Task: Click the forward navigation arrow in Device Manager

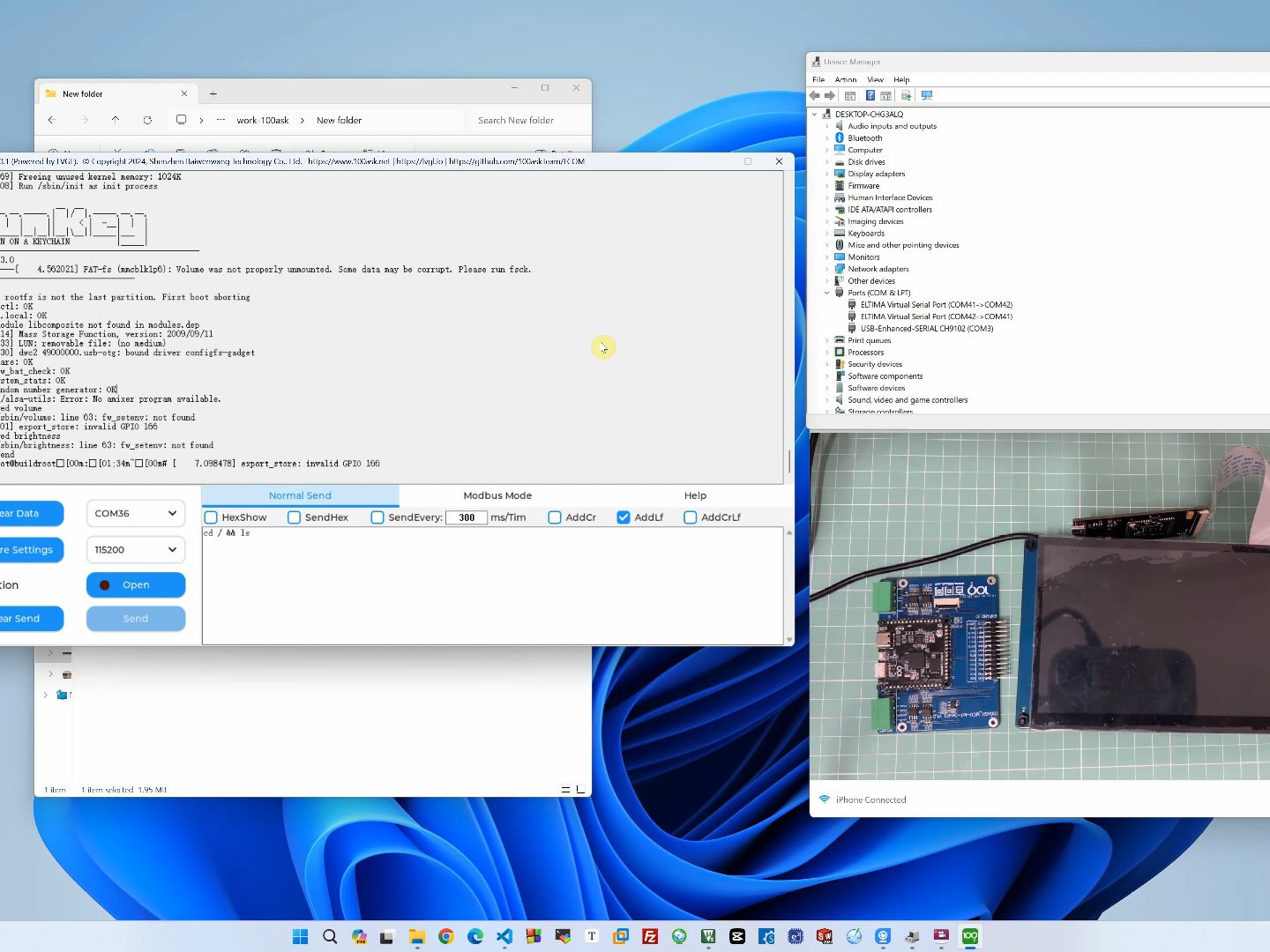Action: click(x=830, y=95)
